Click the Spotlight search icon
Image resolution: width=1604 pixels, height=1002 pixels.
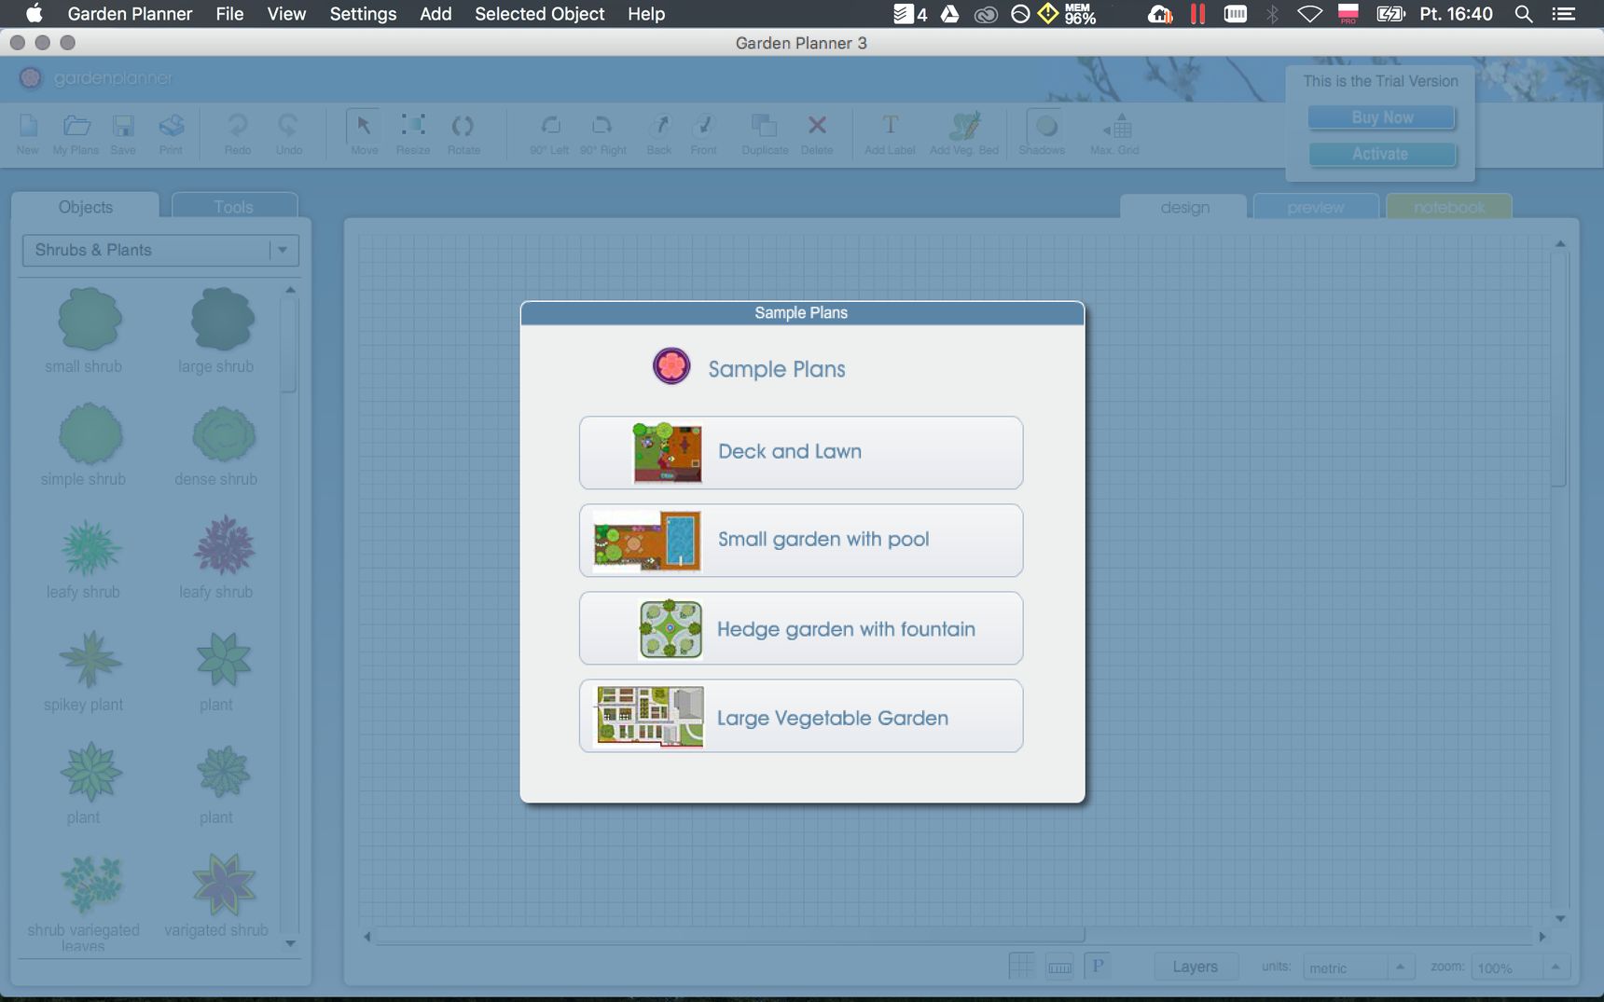coord(1524,14)
